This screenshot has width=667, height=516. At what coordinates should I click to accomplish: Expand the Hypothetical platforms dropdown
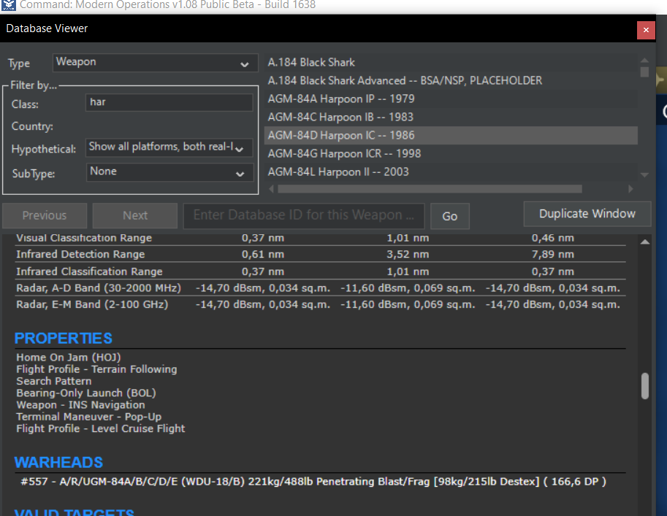point(169,147)
